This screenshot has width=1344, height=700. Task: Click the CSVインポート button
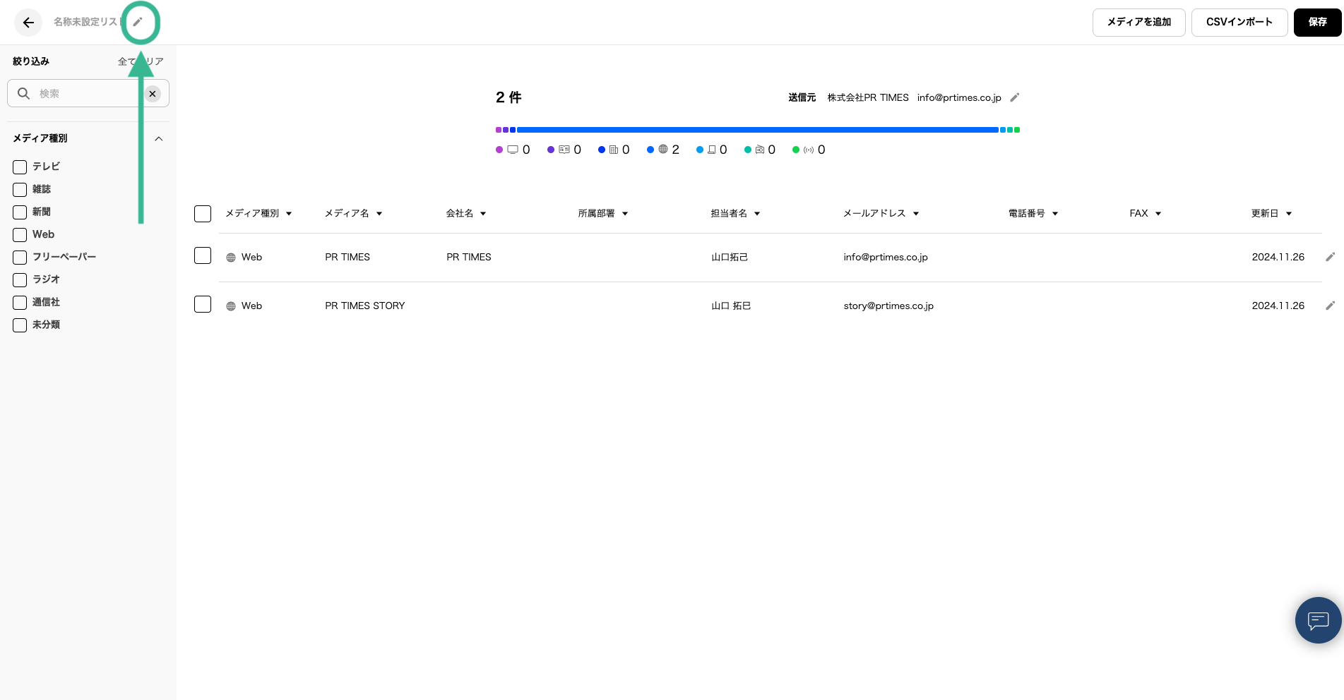1239,23
